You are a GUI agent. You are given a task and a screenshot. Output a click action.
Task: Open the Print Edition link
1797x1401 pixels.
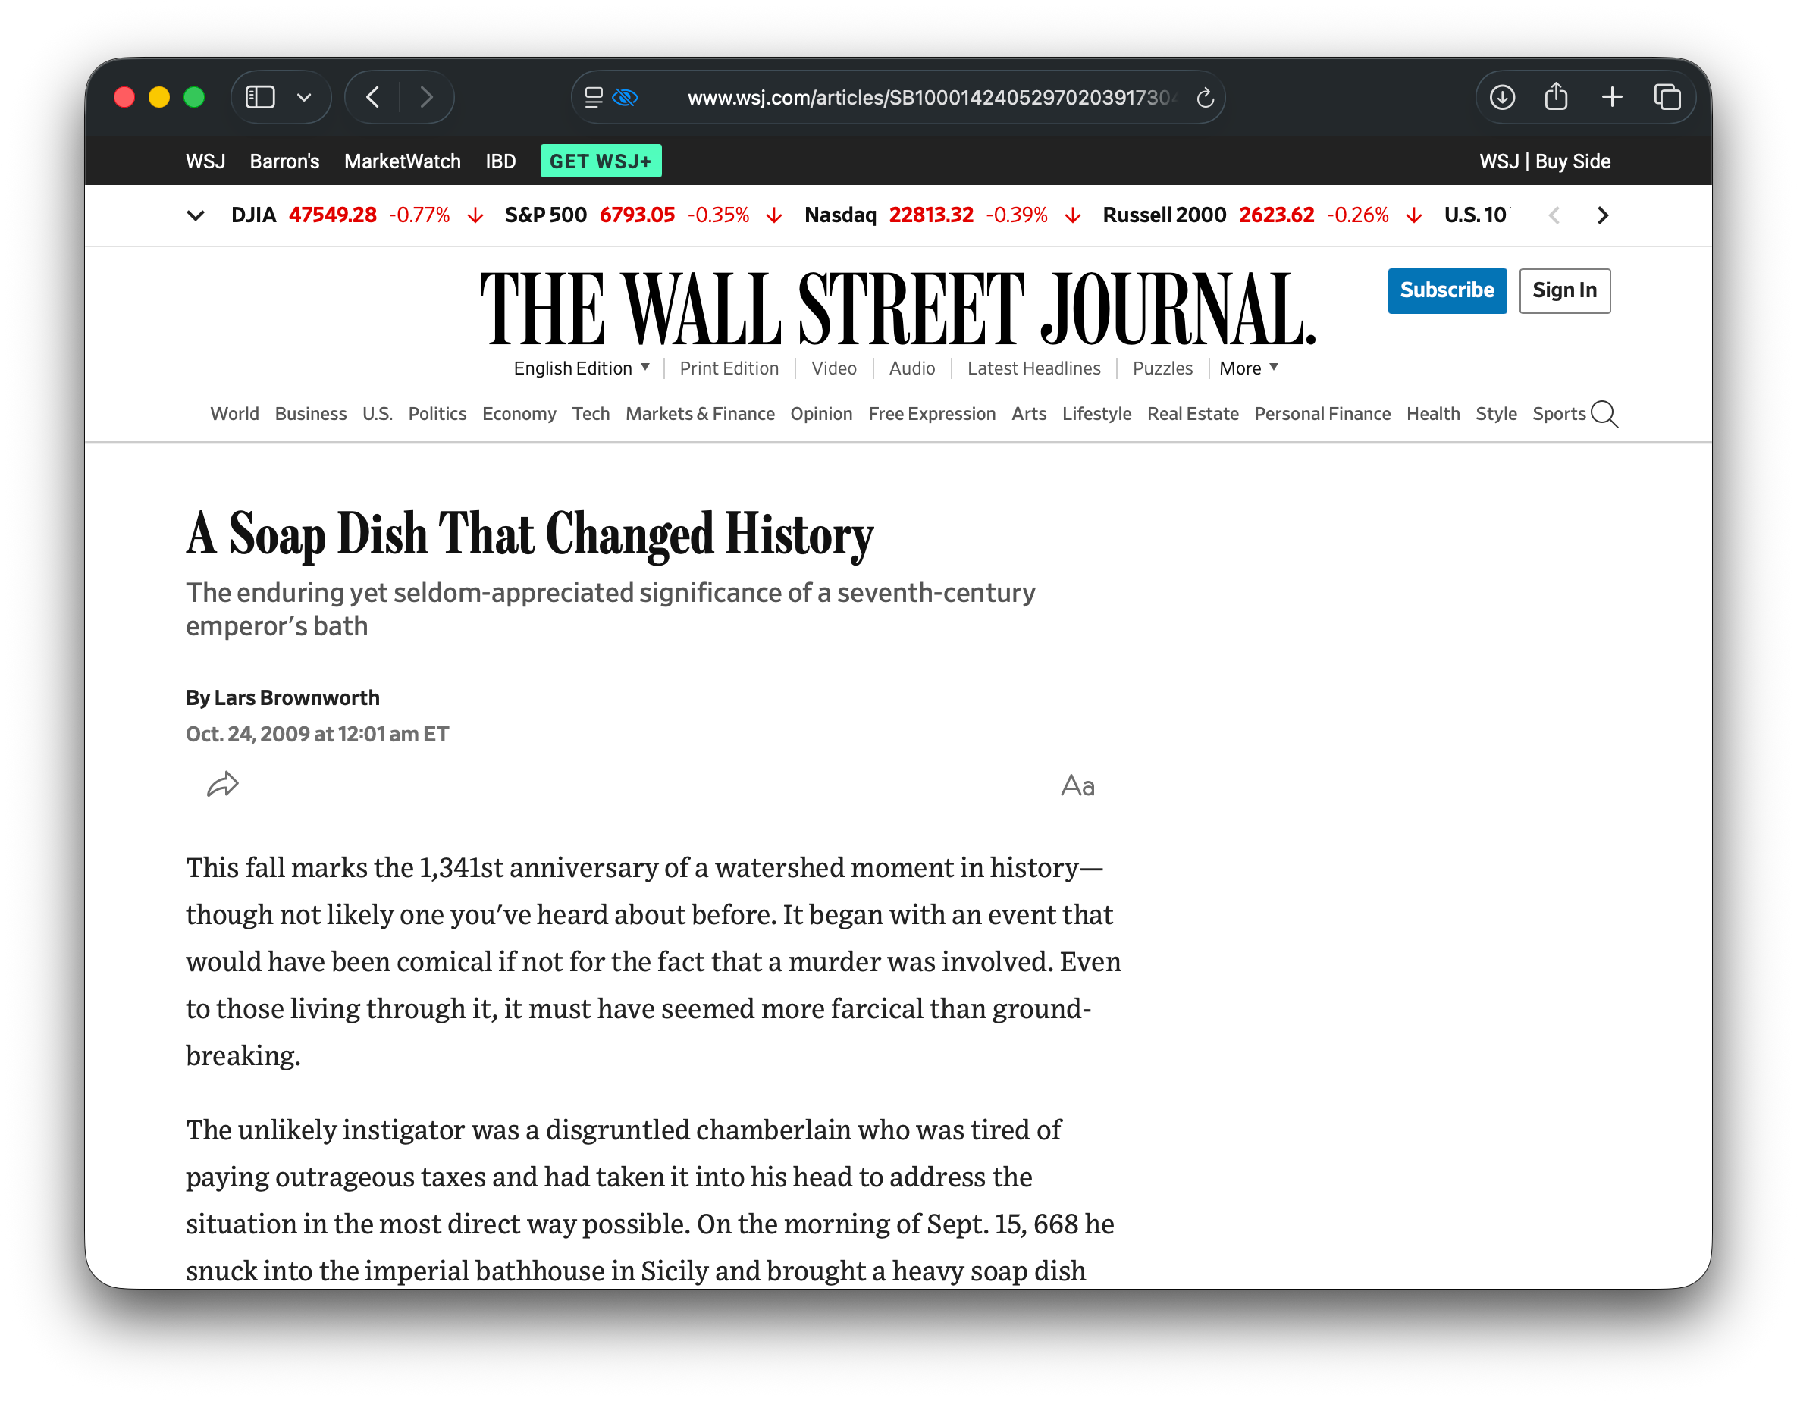click(x=729, y=368)
